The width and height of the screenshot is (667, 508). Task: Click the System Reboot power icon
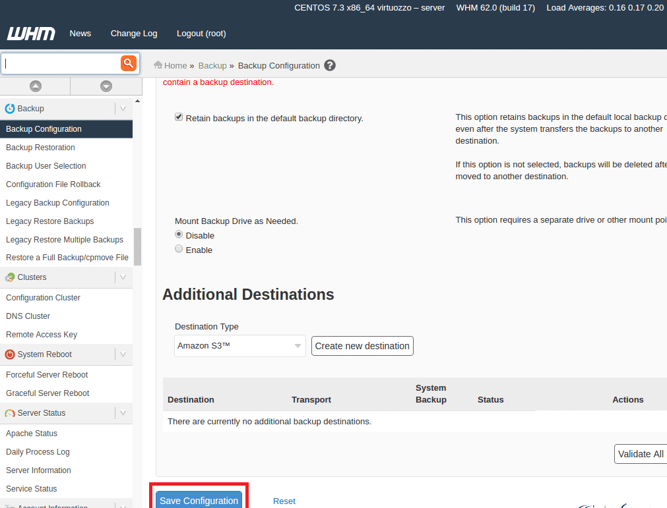10,354
